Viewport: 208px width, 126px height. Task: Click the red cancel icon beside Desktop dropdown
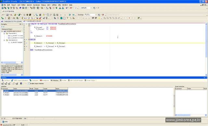pos(103,15)
